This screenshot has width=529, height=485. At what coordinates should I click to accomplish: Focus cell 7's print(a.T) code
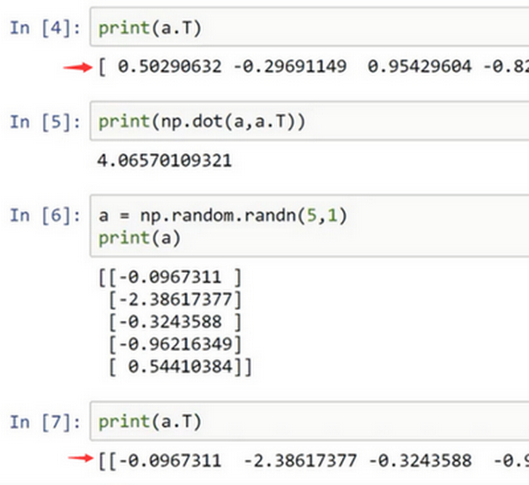150,422
